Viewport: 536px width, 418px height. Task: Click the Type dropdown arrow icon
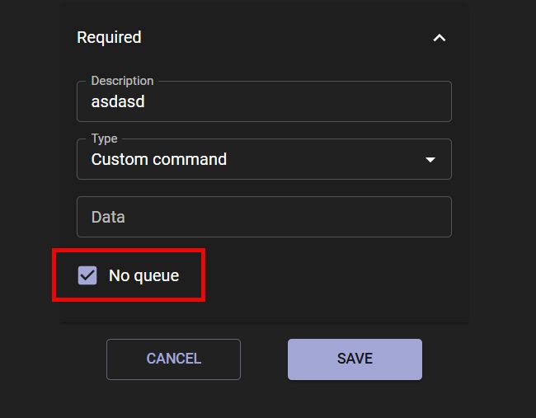[x=430, y=160]
